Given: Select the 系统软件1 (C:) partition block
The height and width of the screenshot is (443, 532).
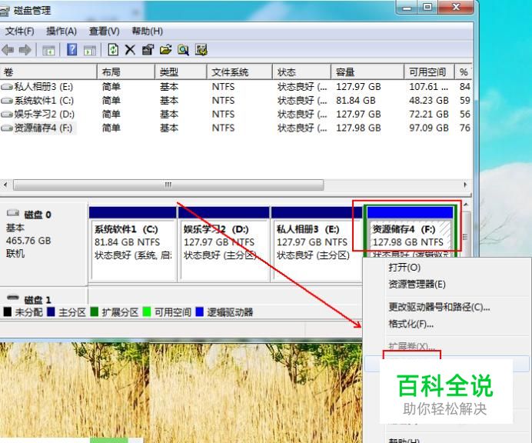Looking at the screenshot, I should tap(133, 245).
